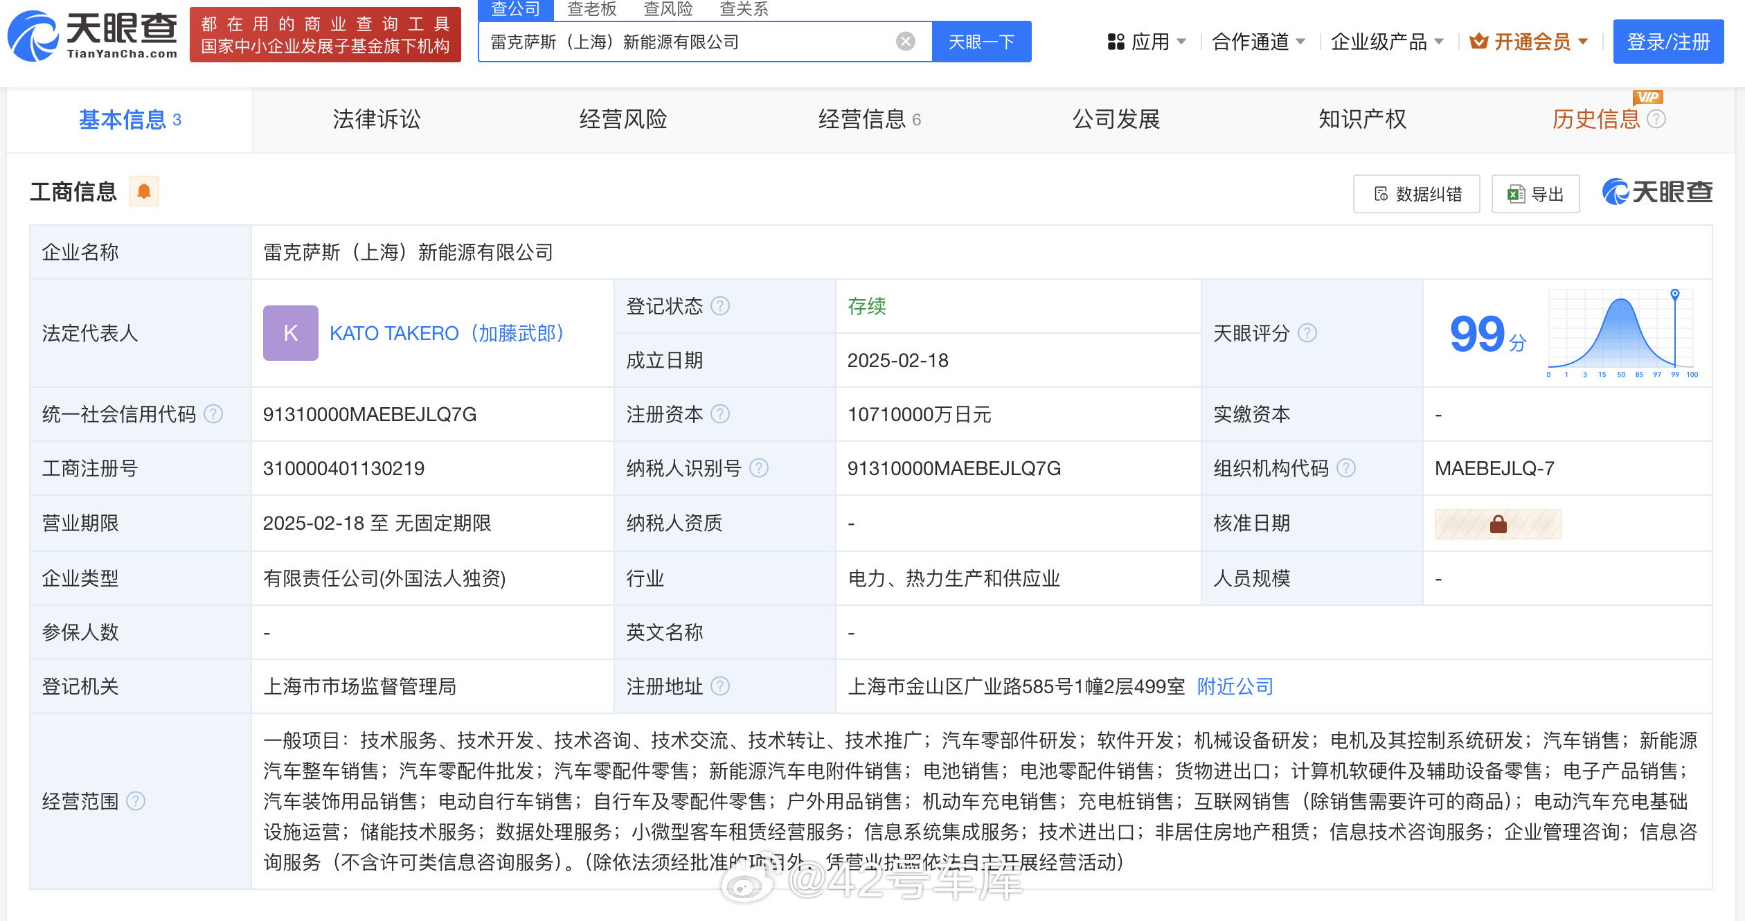Switch to the 法律诉讼 tab
This screenshot has height=921, width=1745.
[377, 120]
